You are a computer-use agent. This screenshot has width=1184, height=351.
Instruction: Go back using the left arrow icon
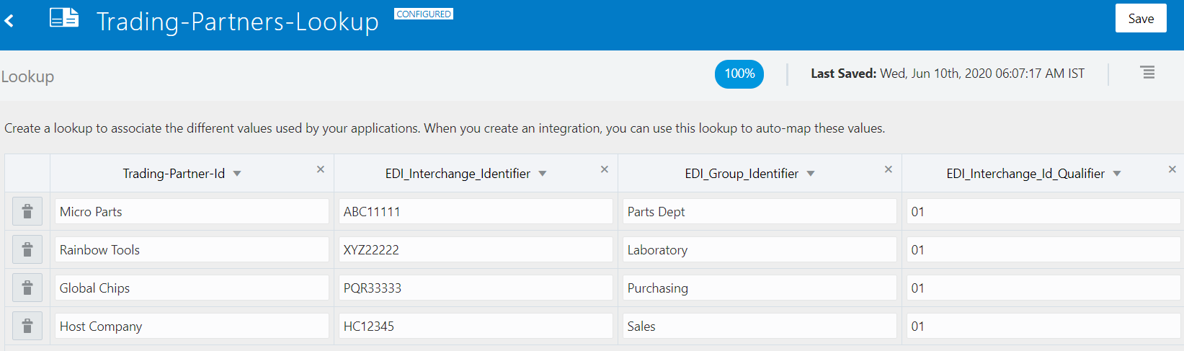click(x=9, y=21)
